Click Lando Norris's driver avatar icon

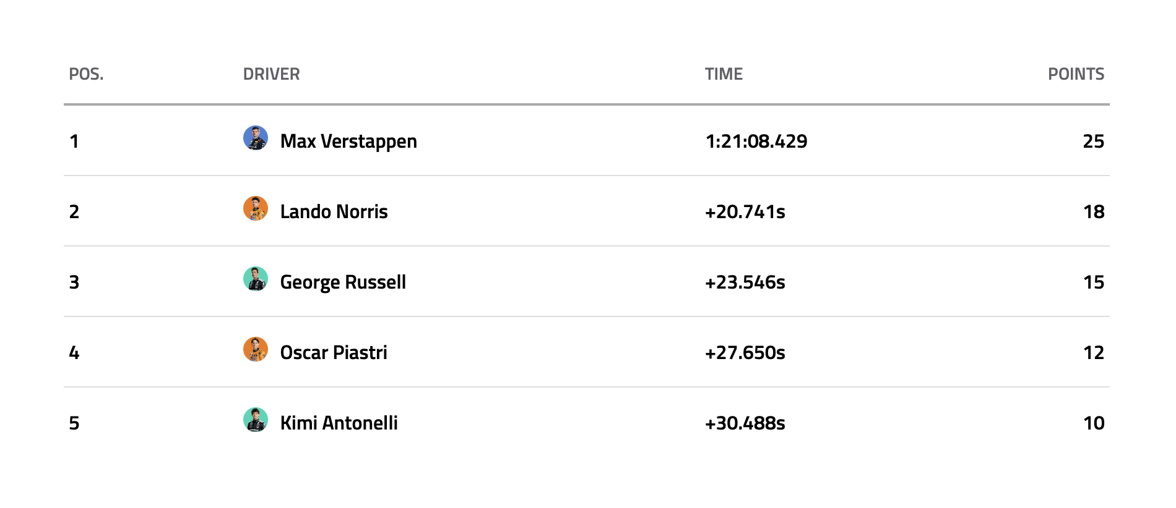point(255,208)
